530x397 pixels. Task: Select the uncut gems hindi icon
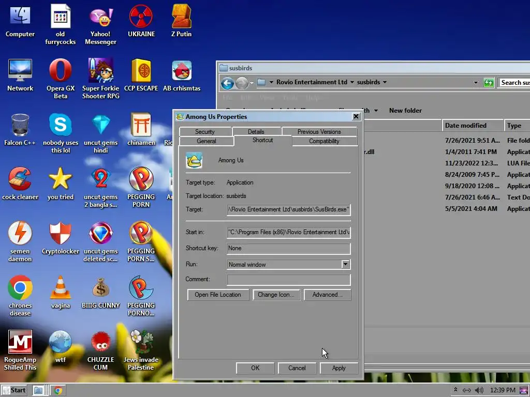click(100, 134)
